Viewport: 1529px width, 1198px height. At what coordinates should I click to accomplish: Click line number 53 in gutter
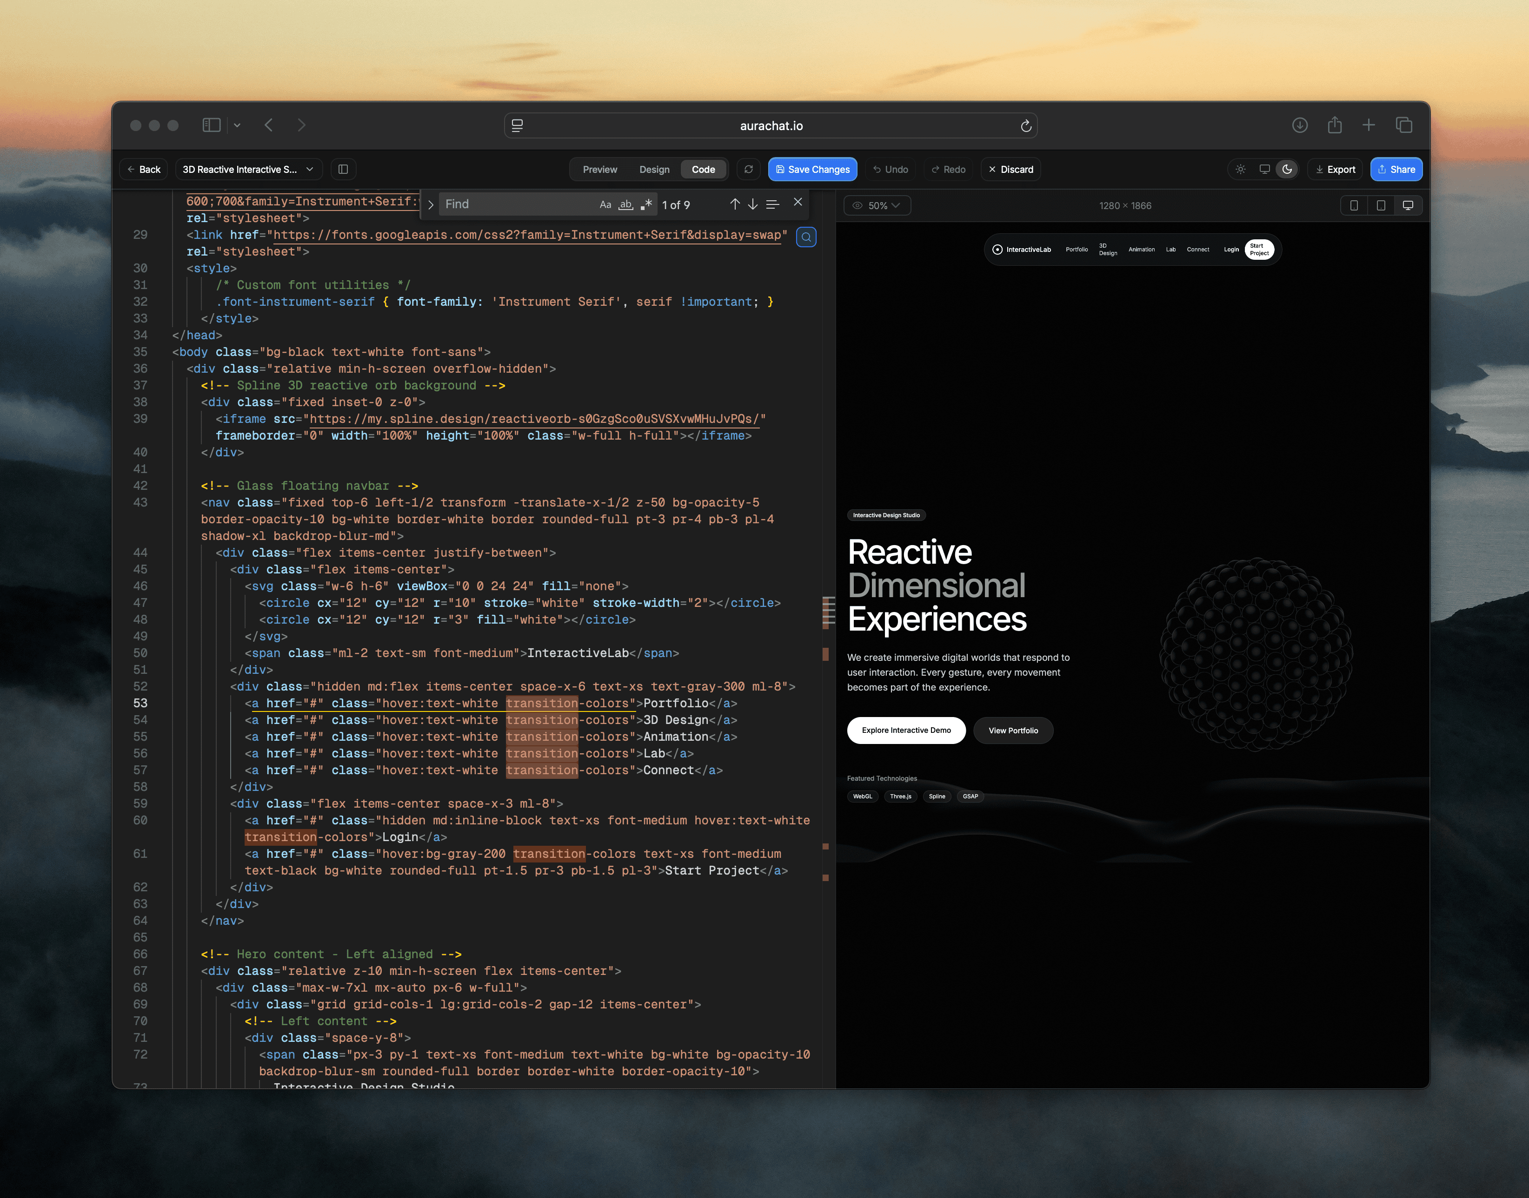pos(140,703)
